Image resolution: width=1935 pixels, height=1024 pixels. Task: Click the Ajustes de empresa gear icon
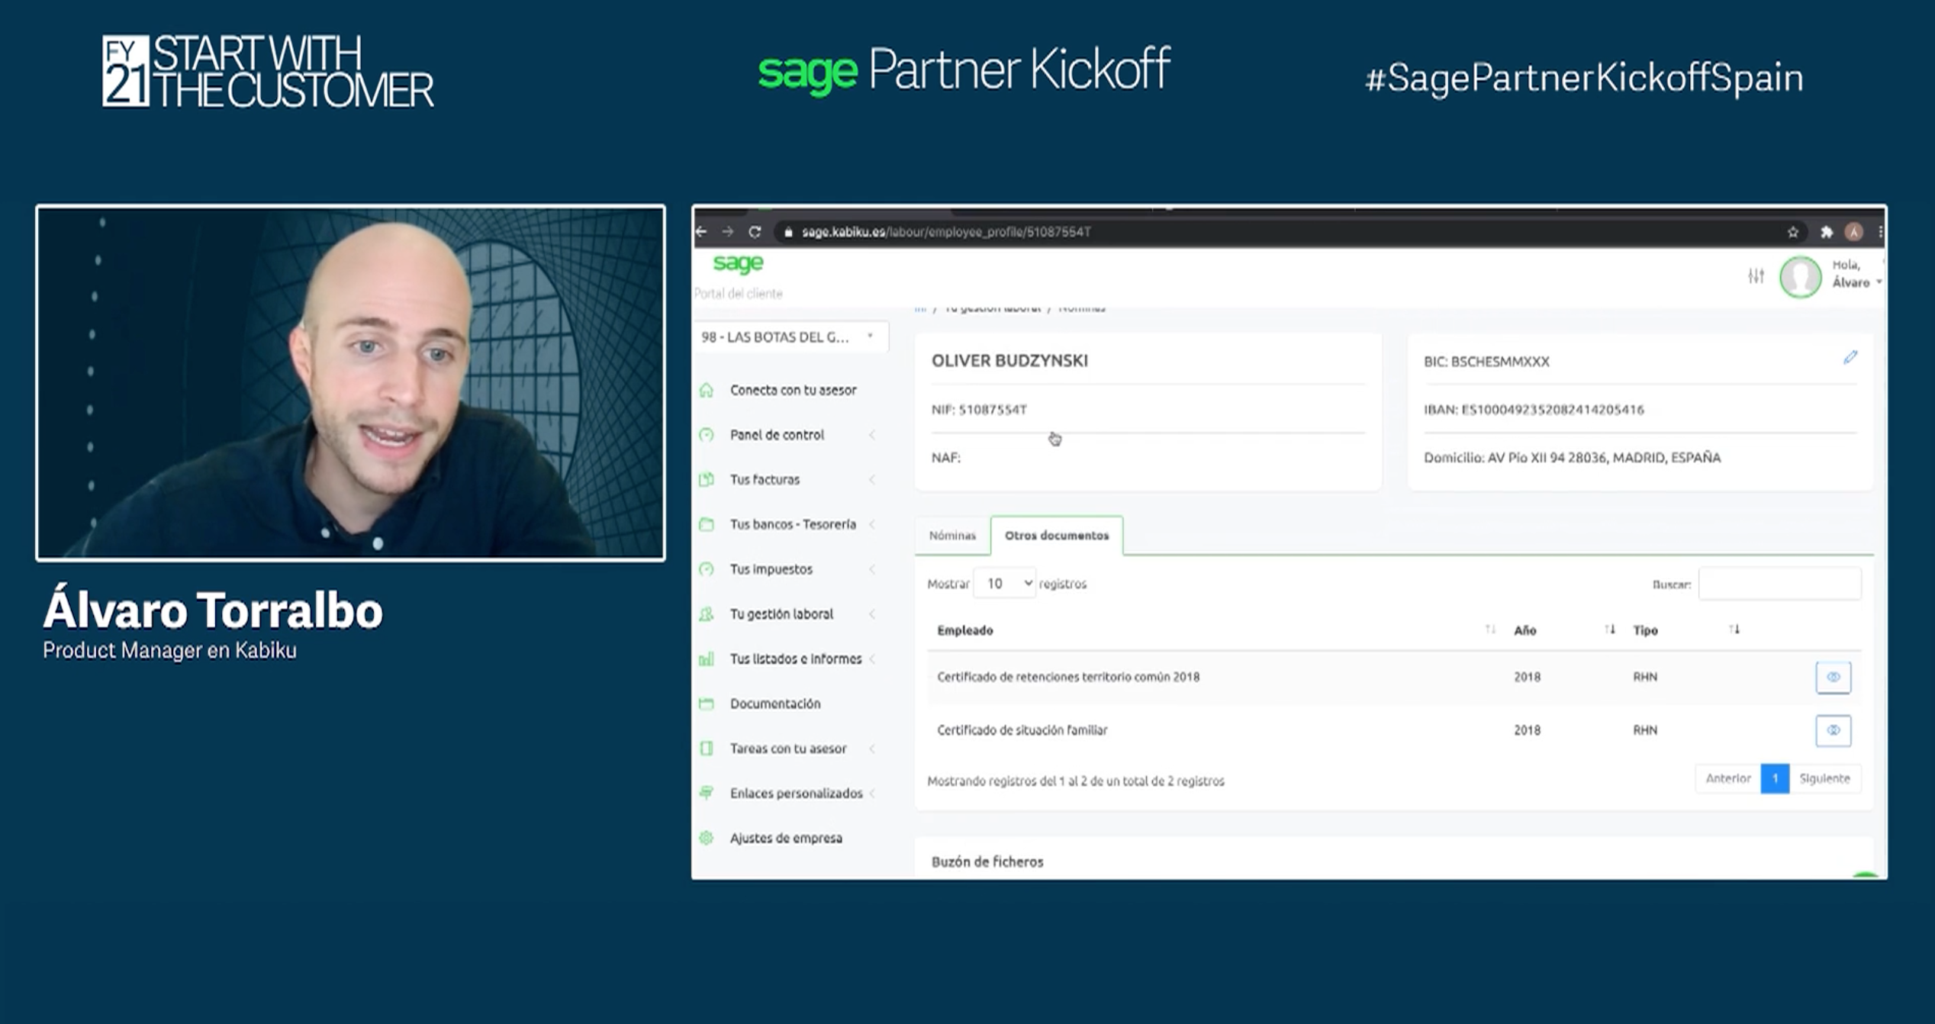click(x=707, y=838)
